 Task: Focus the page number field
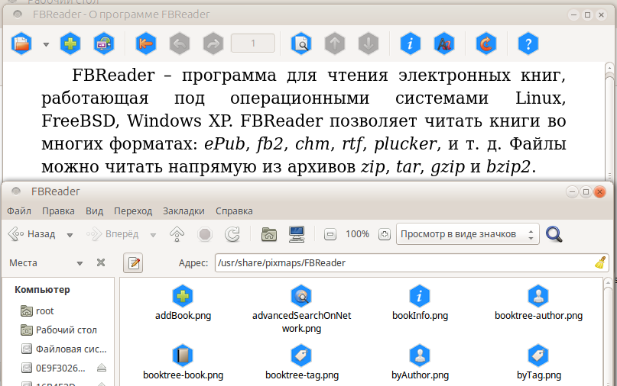coord(253,43)
